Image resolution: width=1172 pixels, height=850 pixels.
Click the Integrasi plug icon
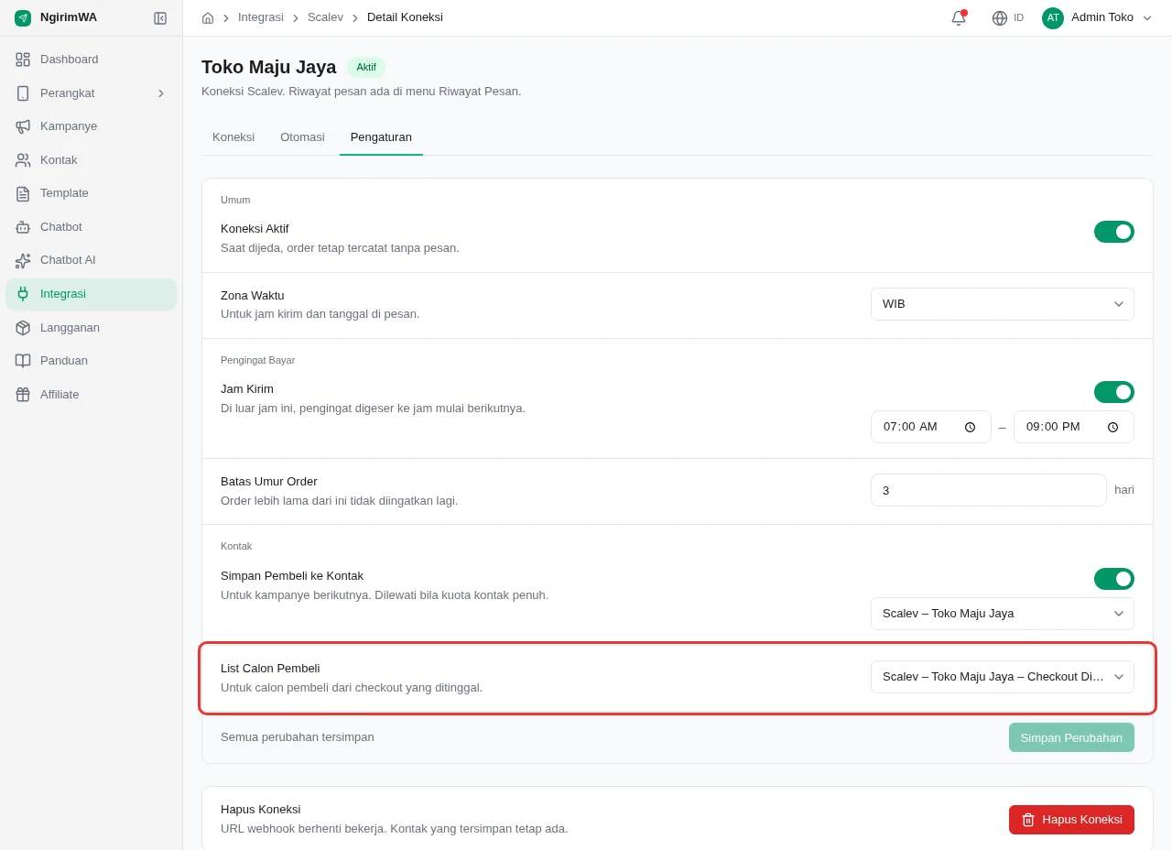coord(23,294)
